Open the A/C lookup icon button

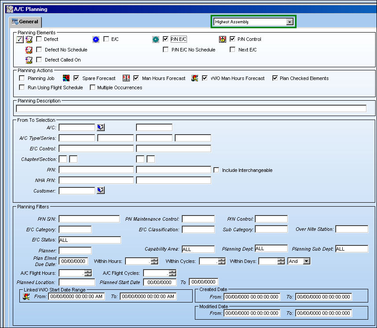pyautogui.click(x=101, y=127)
